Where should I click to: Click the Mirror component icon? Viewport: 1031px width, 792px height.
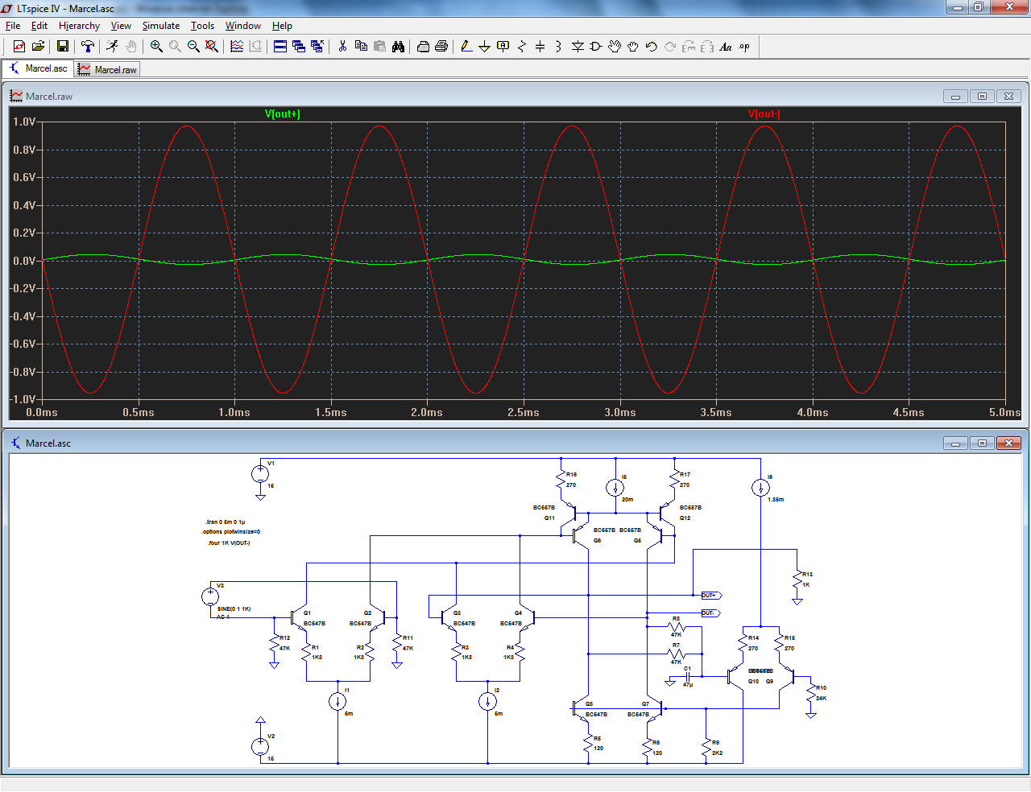707,47
